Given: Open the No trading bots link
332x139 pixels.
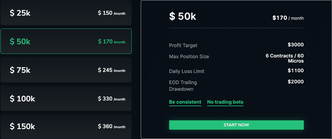Looking at the screenshot, I should (225, 102).
